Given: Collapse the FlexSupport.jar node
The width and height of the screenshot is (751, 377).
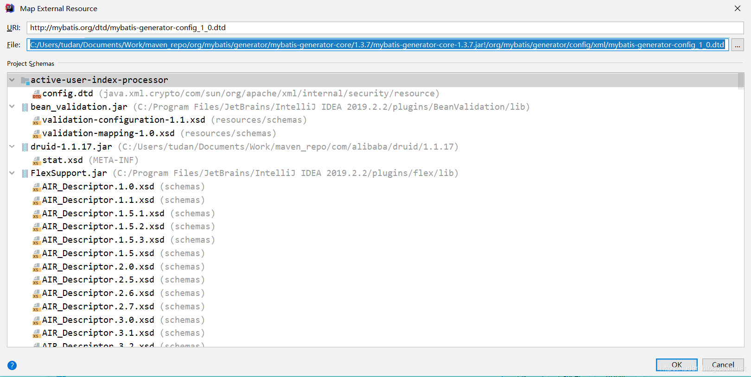Looking at the screenshot, I should 12,173.
